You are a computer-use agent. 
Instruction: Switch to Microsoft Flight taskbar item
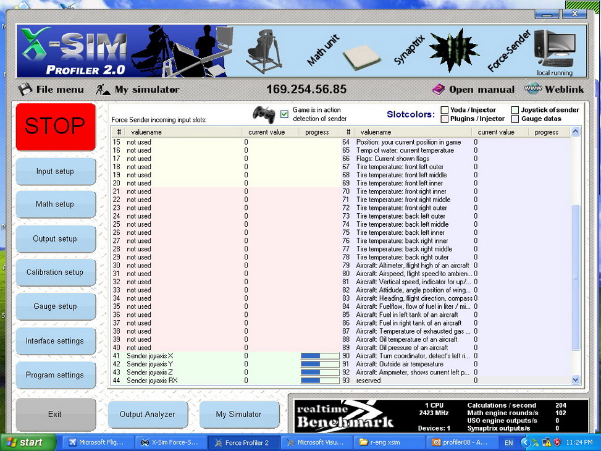(x=98, y=442)
